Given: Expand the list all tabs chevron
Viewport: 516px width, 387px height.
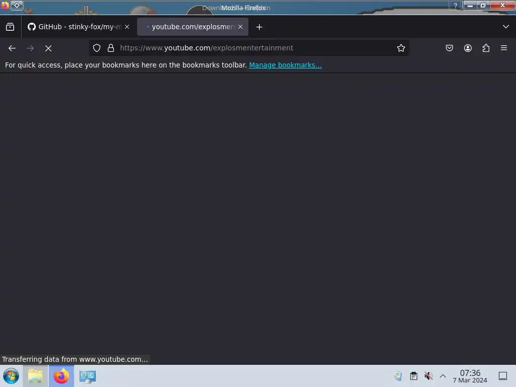Looking at the screenshot, I should pyautogui.click(x=506, y=27).
